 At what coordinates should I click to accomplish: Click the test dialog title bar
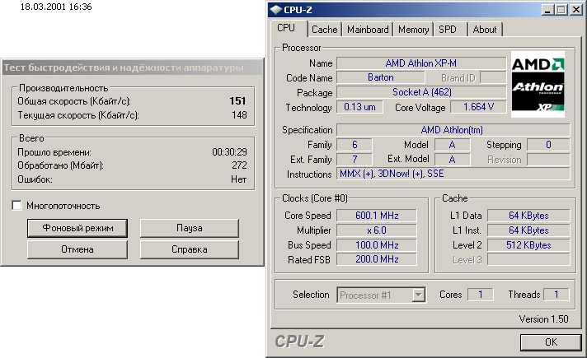(x=133, y=67)
